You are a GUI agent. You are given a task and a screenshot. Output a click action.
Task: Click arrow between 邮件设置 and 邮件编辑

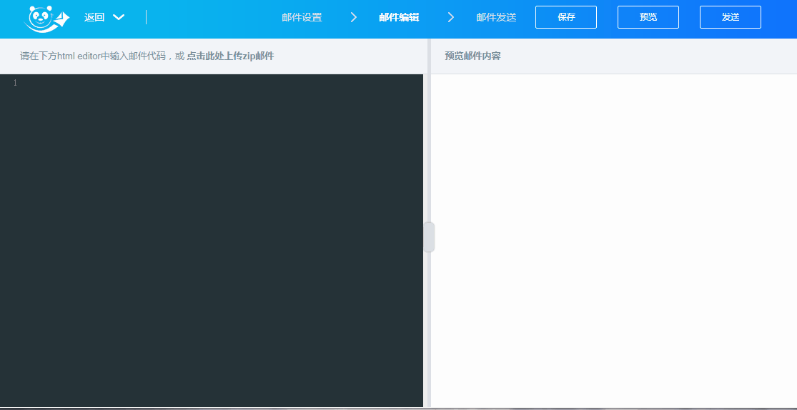354,17
